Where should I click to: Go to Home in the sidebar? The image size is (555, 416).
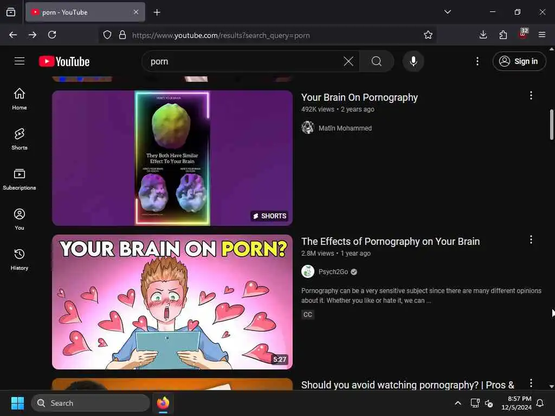click(20, 99)
